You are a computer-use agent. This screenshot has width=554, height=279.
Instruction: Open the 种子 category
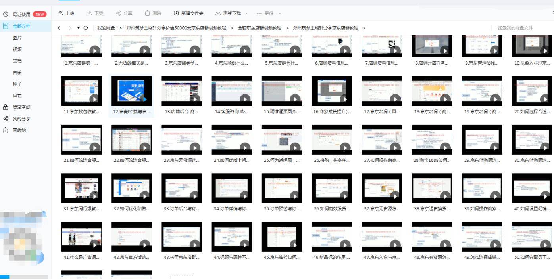pos(17,84)
